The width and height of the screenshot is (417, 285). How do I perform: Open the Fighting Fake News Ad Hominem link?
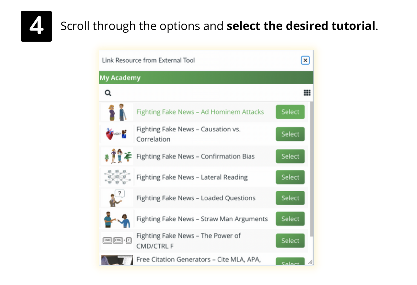click(200, 112)
